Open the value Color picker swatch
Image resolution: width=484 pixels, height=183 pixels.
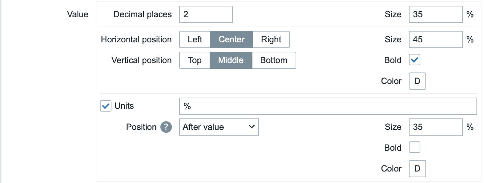417,81
